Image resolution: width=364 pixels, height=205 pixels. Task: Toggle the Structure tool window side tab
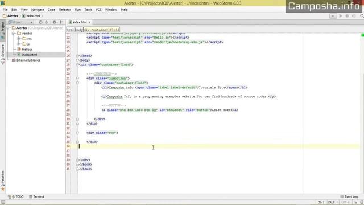pyautogui.click(x=3, y=54)
